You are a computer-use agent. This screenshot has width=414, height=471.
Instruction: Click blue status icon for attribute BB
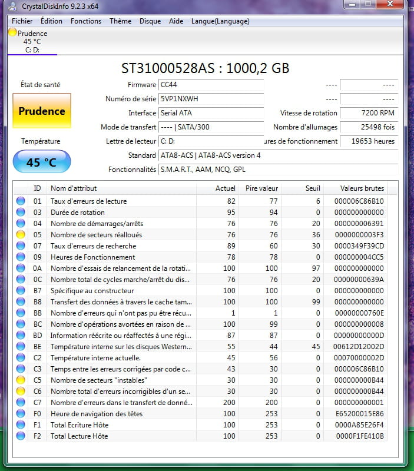pyautogui.click(x=21, y=313)
